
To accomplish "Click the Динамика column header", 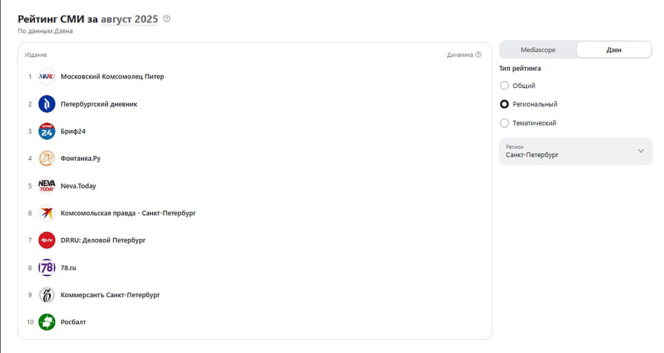I will tap(460, 55).
